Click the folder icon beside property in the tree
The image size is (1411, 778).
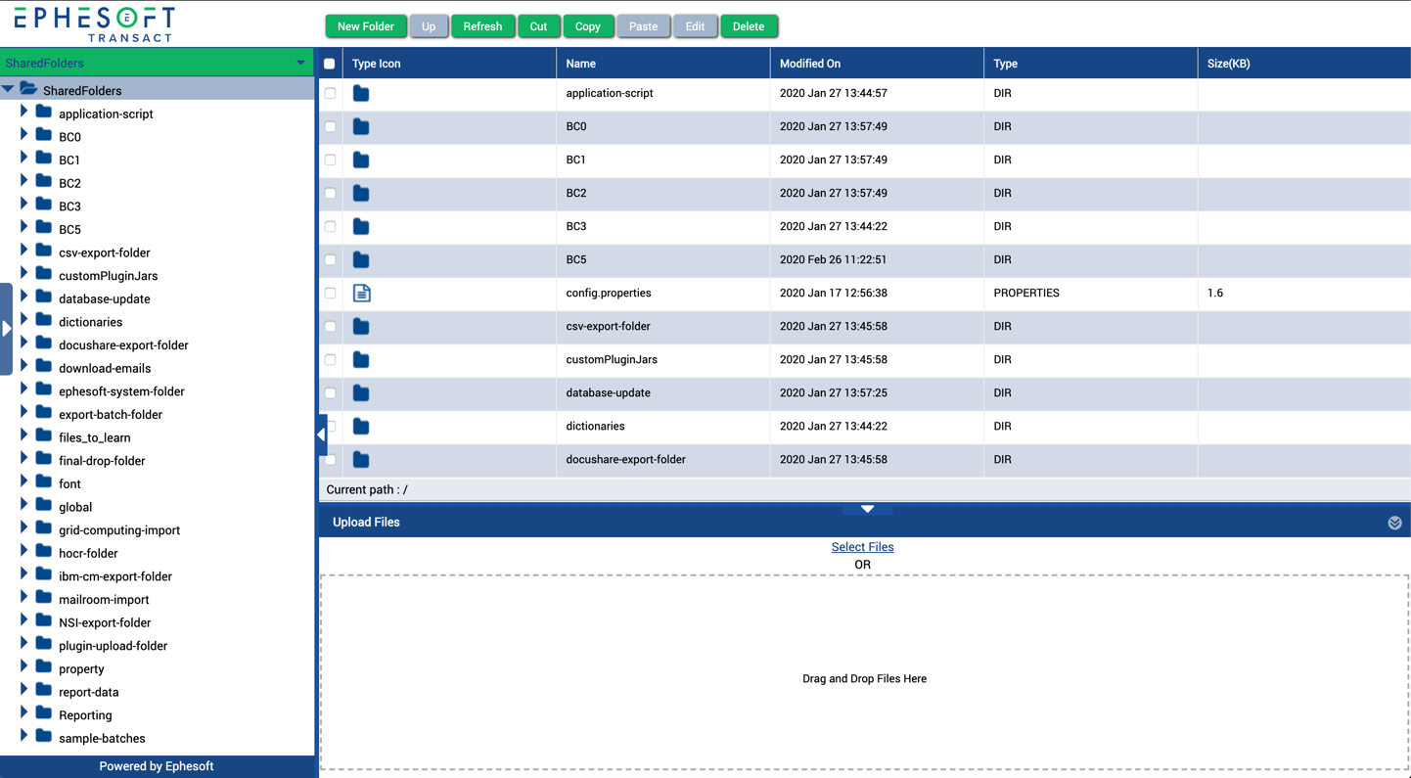(43, 667)
